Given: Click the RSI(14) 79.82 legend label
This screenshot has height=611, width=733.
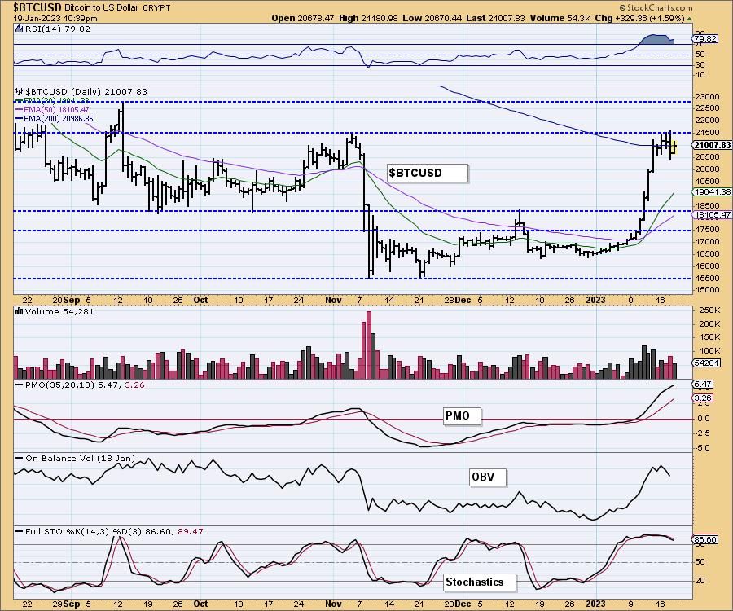Looking at the screenshot, I should coord(57,29).
